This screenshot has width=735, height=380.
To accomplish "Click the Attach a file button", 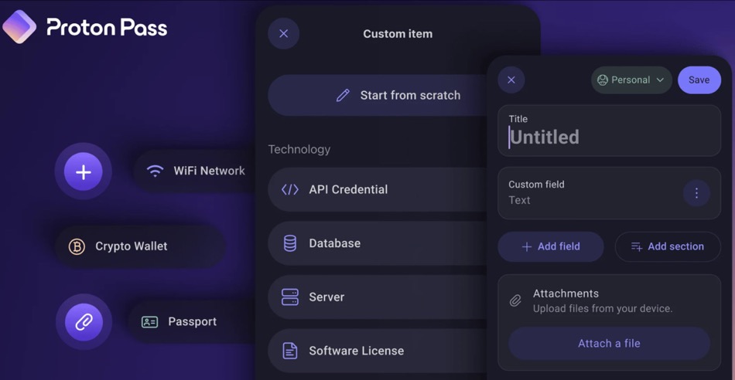I will (610, 344).
